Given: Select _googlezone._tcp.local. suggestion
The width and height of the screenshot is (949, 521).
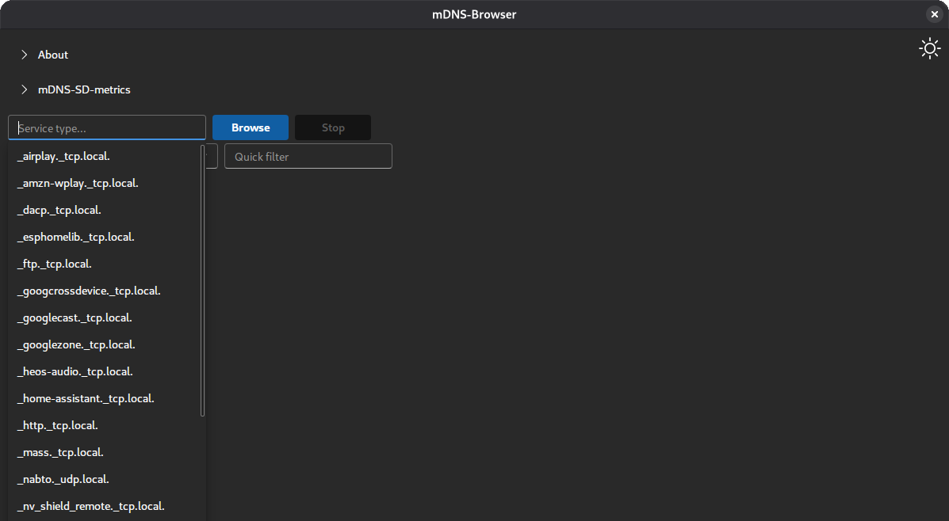Looking at the screenshot, I should click(75, 344).
